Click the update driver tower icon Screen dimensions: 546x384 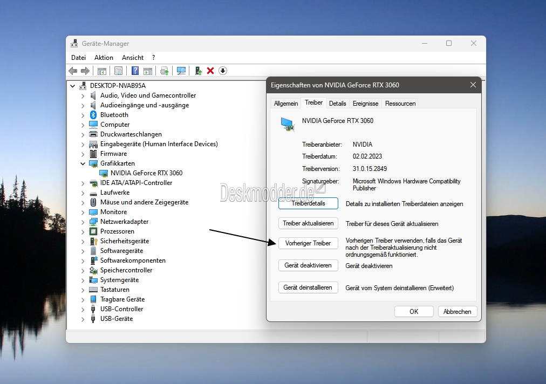198,71
